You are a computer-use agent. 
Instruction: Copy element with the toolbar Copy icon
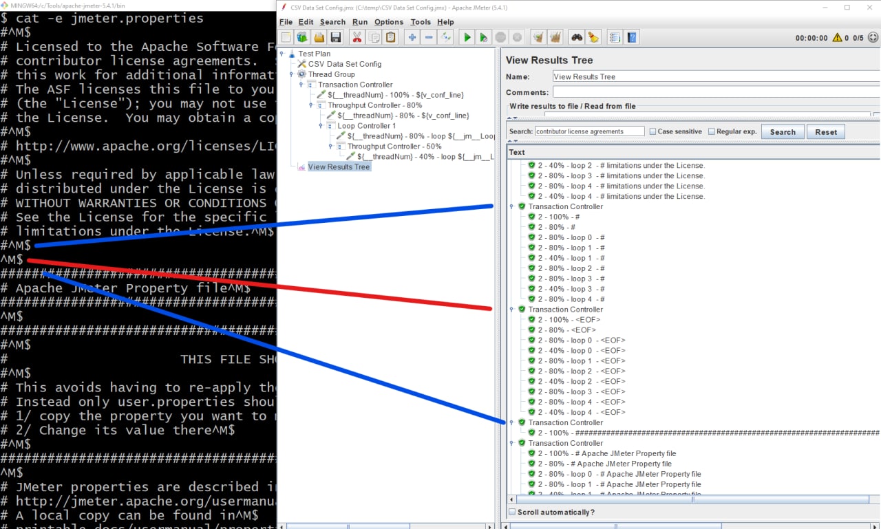(x=374, y=37)
